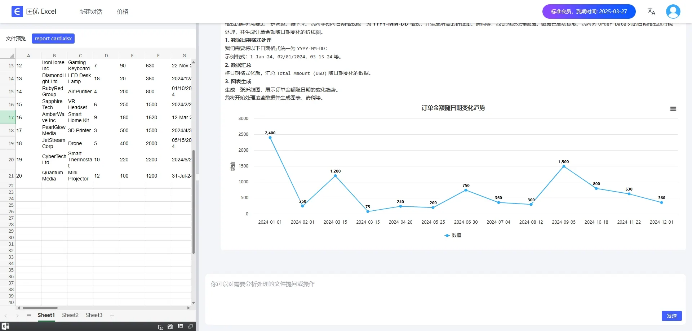
Task: Click the user profile avatar
Action: pos(673,12)
